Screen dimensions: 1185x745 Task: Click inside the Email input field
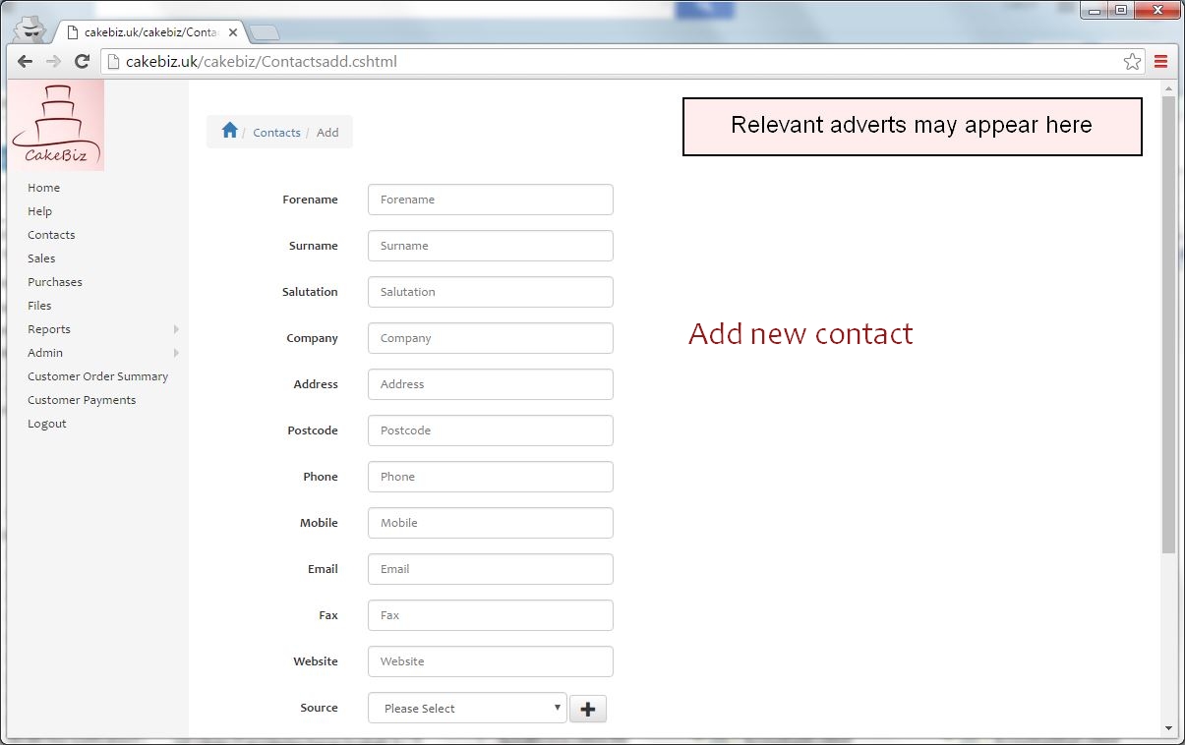point(490,568)
